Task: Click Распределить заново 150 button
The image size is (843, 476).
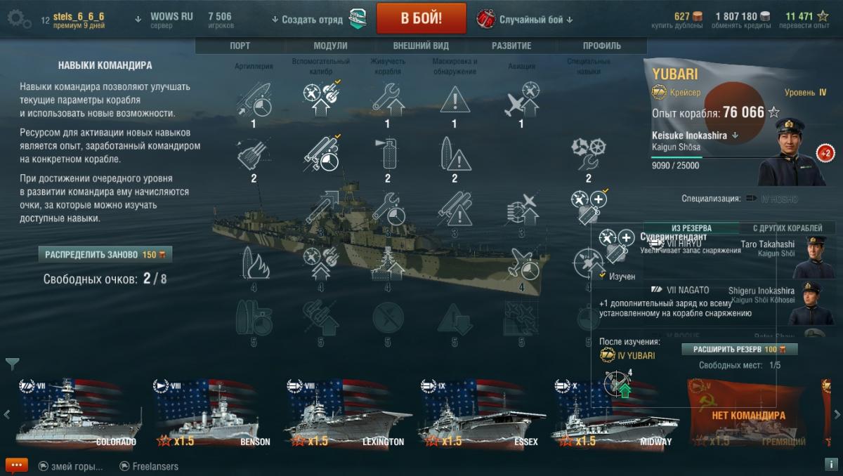Action: 105,254
